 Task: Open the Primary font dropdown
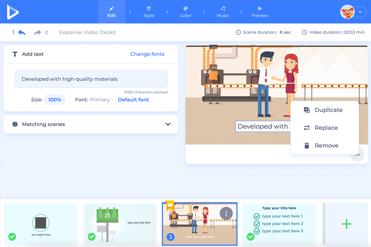[101, 100]
